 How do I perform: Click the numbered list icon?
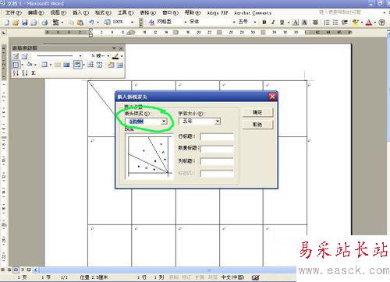[327, 23]
